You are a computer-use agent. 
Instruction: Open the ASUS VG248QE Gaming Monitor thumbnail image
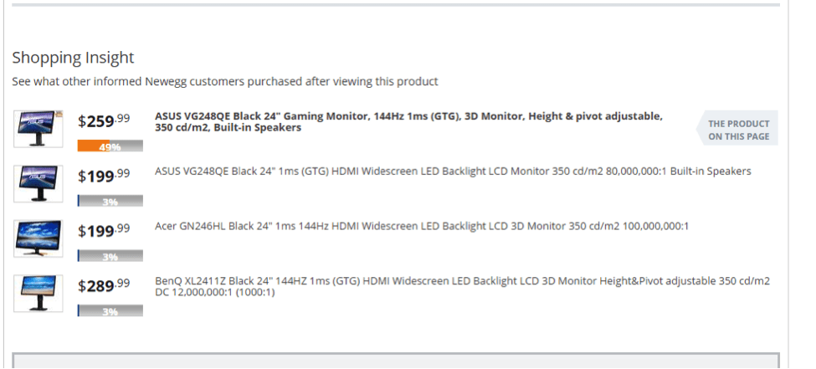[38, 129]
